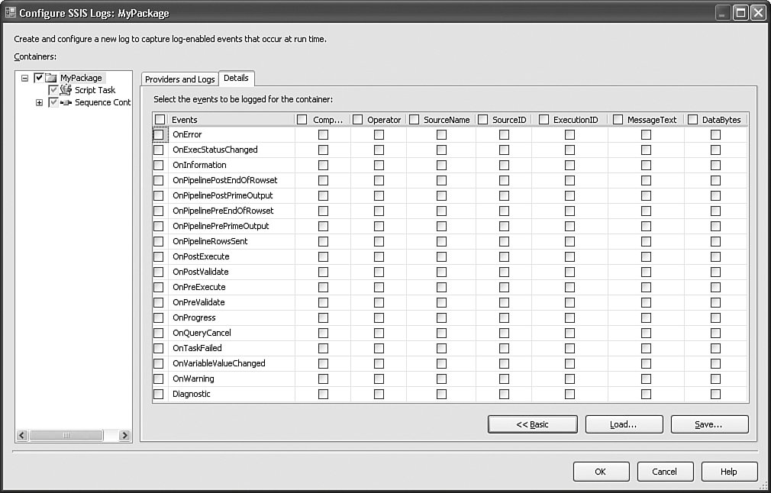Check ExecutionID checkbox in OnProgress row
The image size is (771, 493).
pos(569,317)
